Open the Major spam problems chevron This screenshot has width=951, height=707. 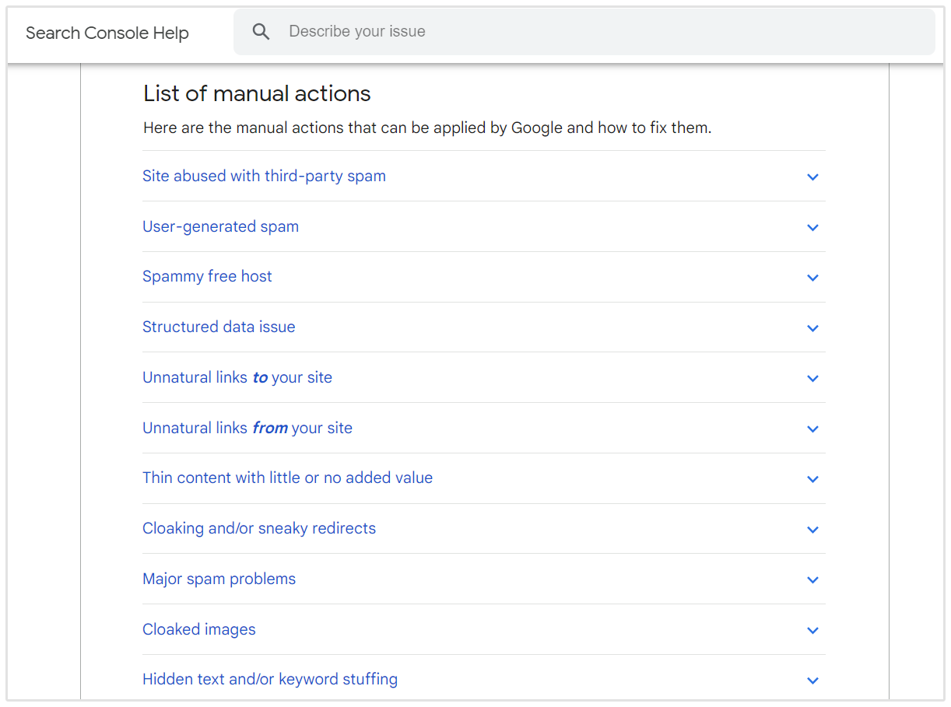[x=812, y=579]
